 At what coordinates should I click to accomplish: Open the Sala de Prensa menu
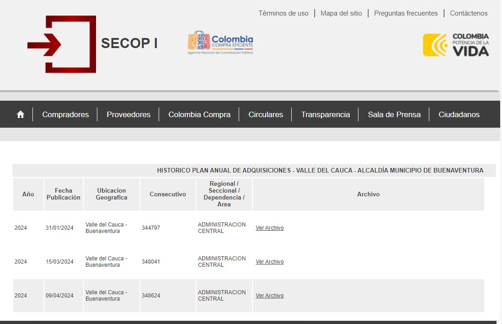coord(394,114)
